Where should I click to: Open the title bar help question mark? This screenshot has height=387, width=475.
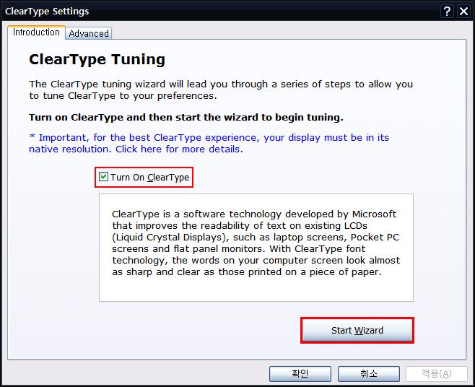click(447, 12)
